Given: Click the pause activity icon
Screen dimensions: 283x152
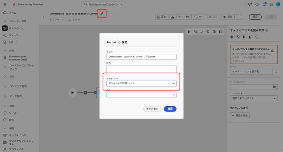Looking at the screenshot, I should (x=244, y=37).
